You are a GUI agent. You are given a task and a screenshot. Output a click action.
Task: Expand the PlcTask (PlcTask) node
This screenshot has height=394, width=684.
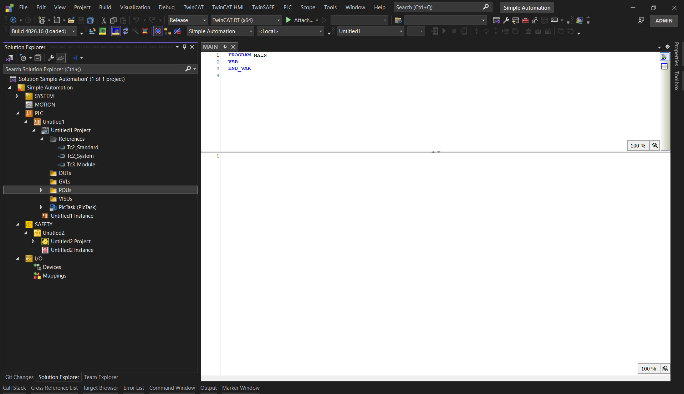click(41, 207)
